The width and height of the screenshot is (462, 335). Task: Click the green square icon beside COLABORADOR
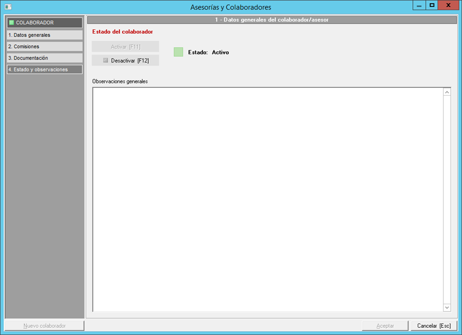pos(12,23)
